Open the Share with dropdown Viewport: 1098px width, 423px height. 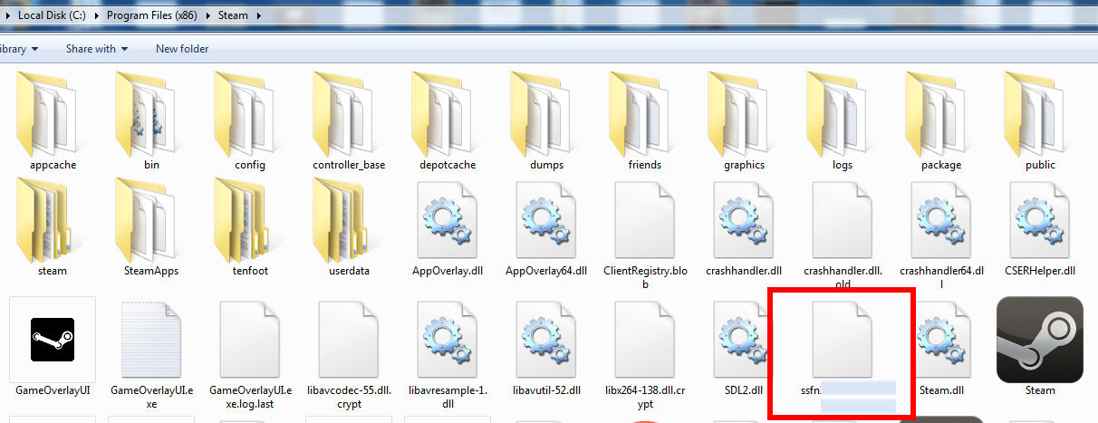(x=96, y=49)
